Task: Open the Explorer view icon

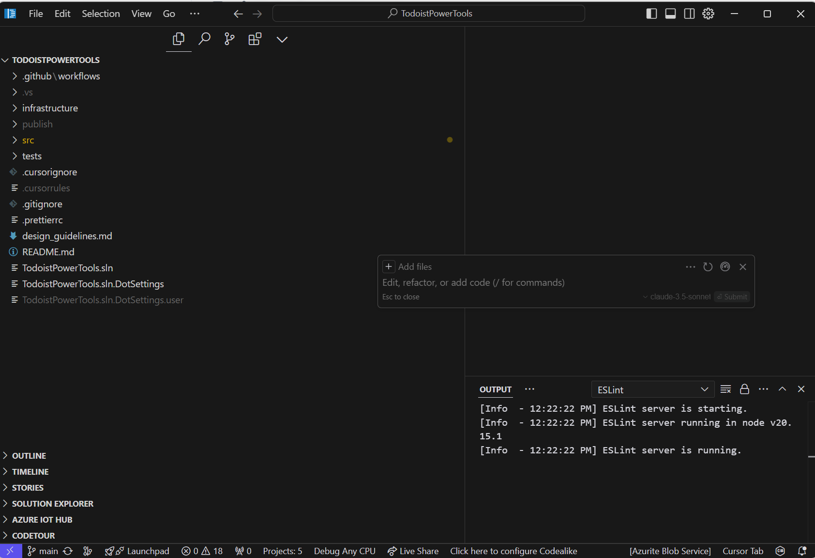Action: pos(179,39)
